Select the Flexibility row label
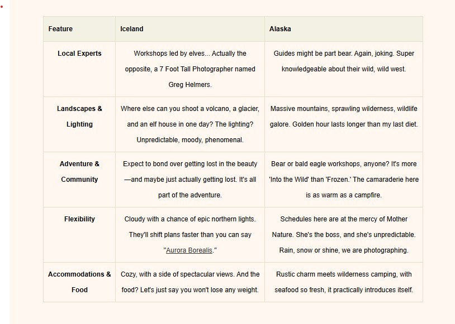Screen dimensions: 455x324 [79, 219]
